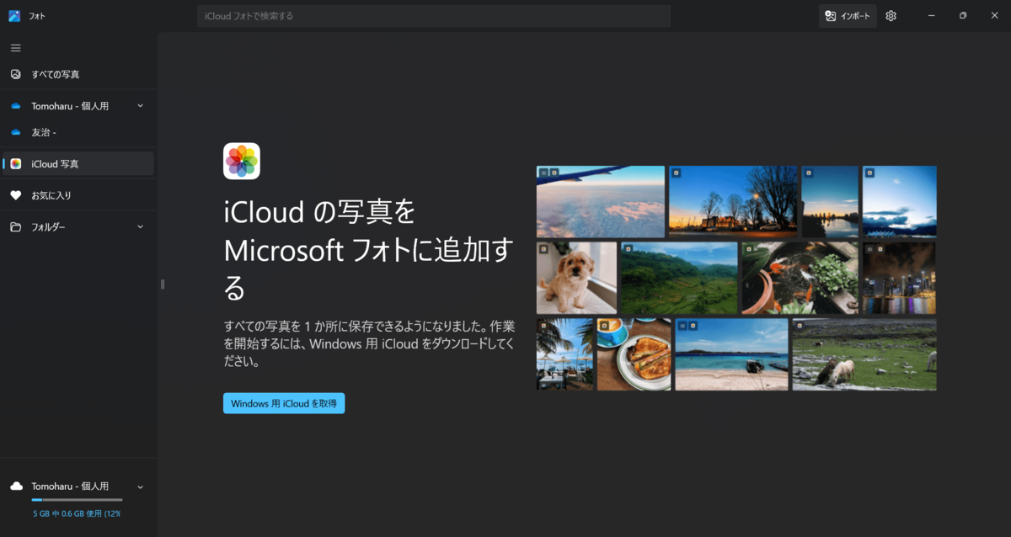Click the sidebar resize handle
This screenshot has height=537, width=1011.
[x=163, y=284]
